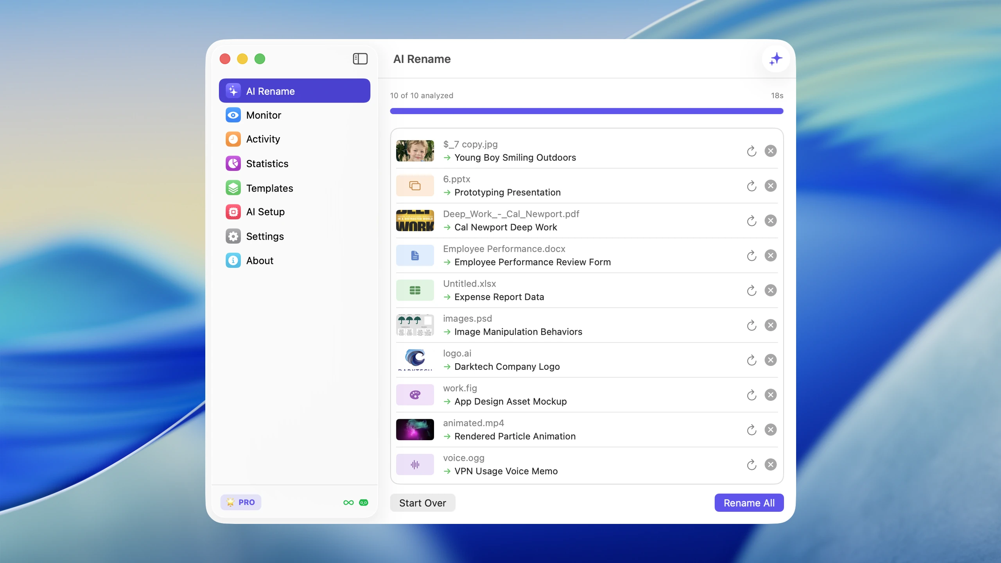Click the Start Over button

(422, 503)
